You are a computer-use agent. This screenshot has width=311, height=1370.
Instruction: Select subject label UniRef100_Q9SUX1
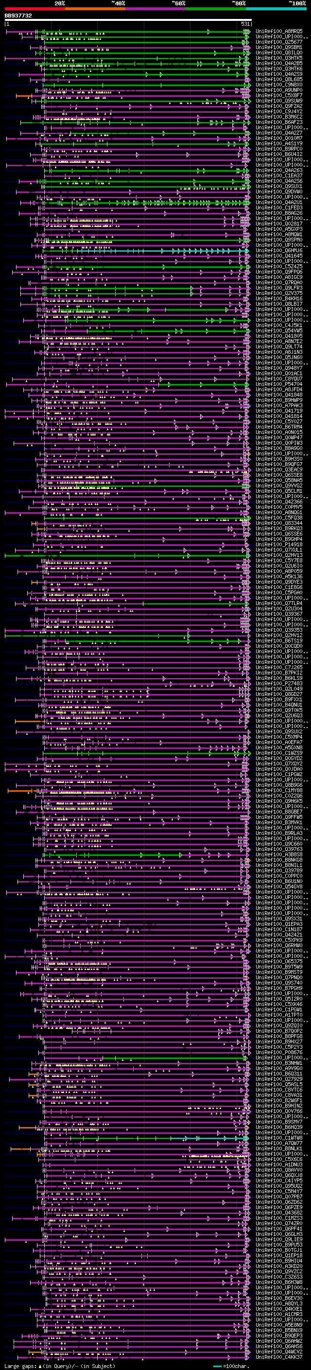coord(279,186)
